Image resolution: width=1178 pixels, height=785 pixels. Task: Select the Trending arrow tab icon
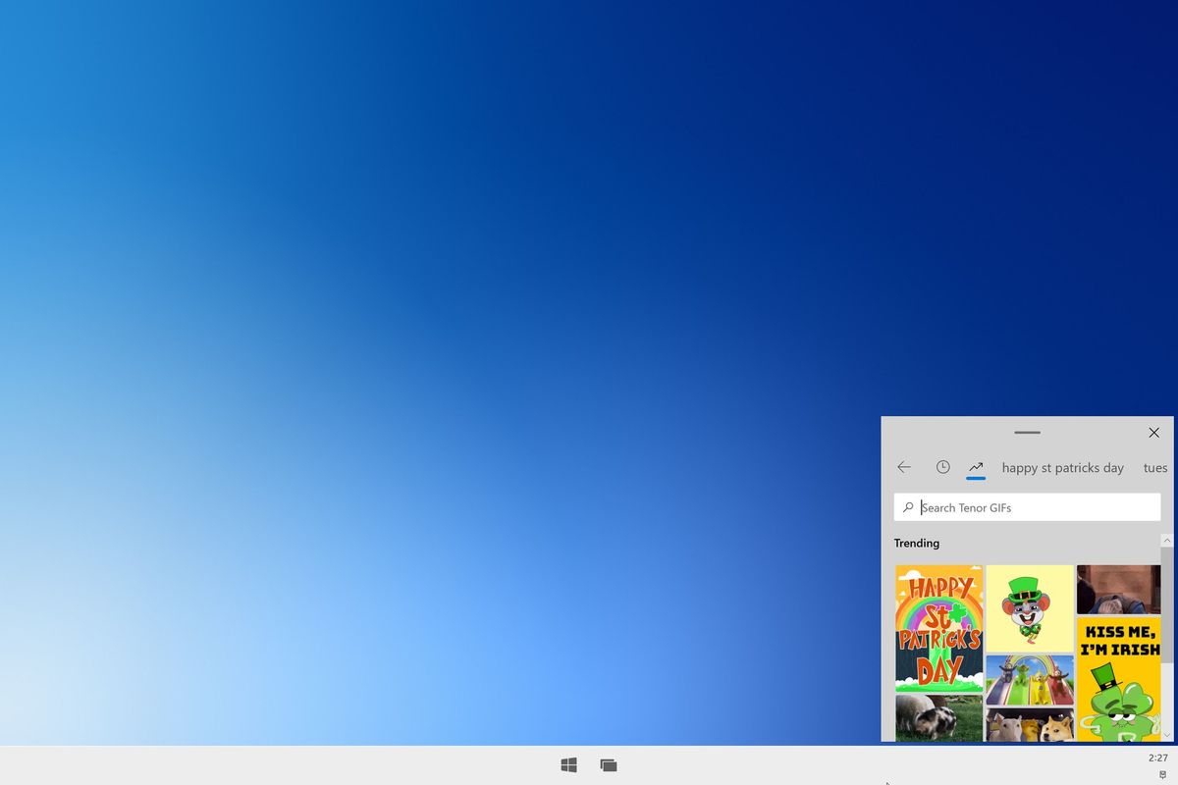976,467
